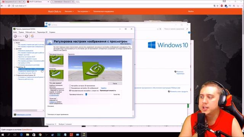Click the Качество preview thumbnail
Viewport: 244px width, 137px height.
[x=56, y=75]
